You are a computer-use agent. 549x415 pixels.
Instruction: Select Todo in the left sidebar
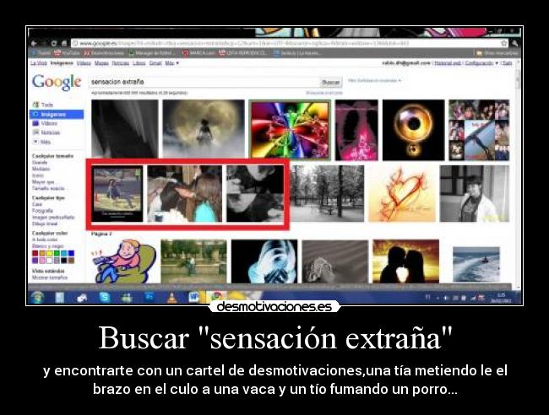click(43, 105)
